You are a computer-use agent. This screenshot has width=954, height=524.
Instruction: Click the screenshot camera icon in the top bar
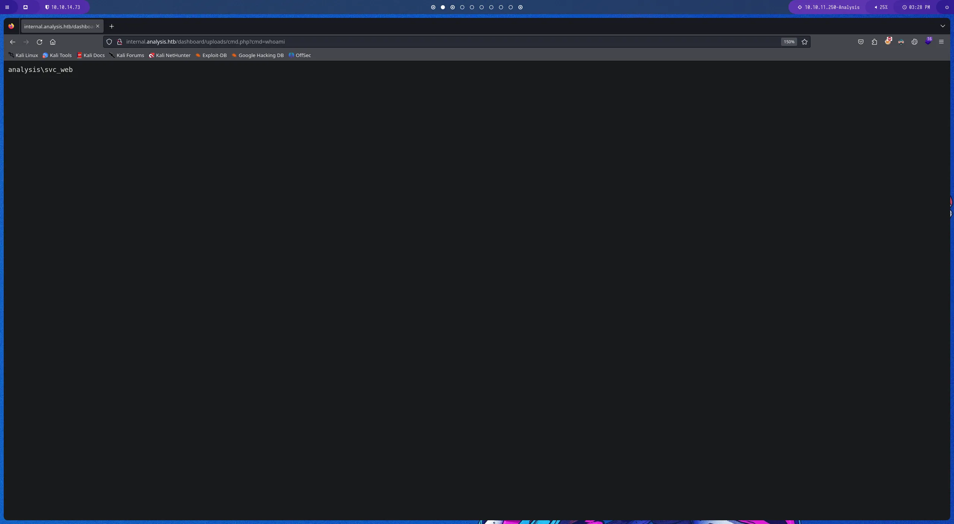pyautogui.click(x=26, y=7)
